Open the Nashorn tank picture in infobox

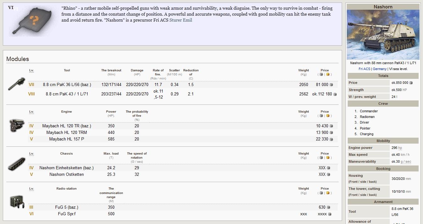(383, 34)
